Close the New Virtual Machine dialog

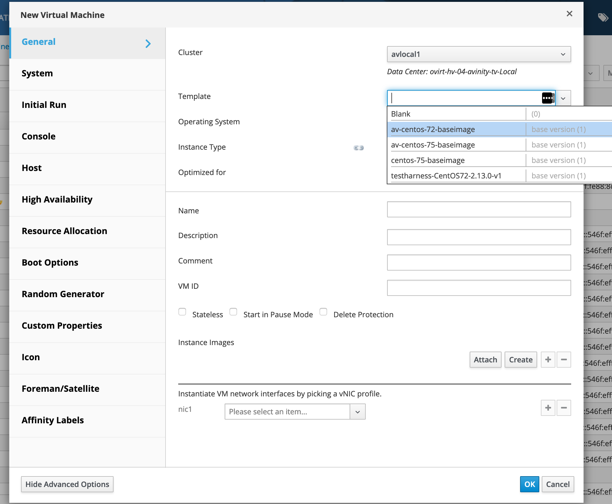coord(569,14)
